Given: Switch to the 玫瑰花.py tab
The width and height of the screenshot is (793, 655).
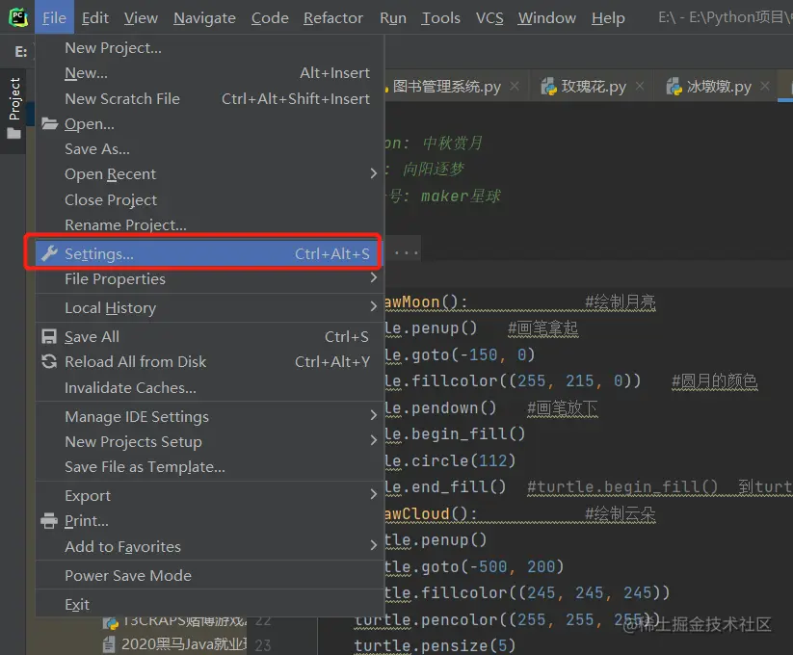Looking at the screenshot, I should (594, 87).
